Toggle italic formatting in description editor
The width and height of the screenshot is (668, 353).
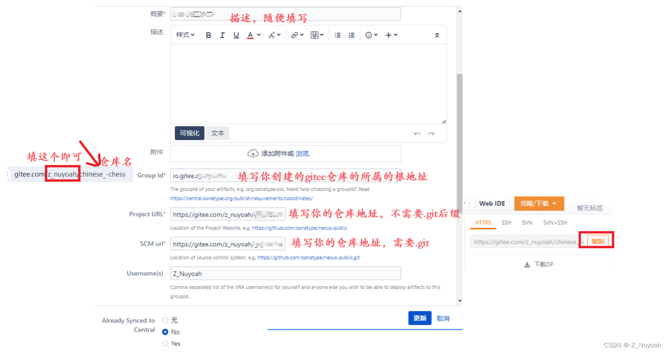(x=222, y=35)
